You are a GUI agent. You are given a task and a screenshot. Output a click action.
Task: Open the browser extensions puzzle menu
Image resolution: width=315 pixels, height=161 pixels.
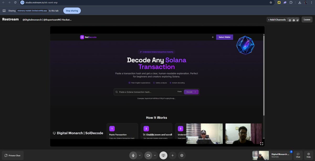click(291, 2)
